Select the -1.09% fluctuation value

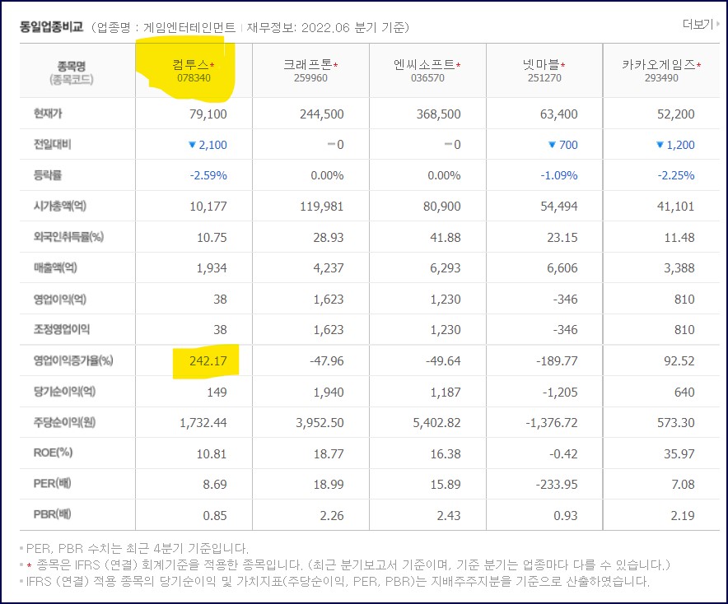(559, 175)
